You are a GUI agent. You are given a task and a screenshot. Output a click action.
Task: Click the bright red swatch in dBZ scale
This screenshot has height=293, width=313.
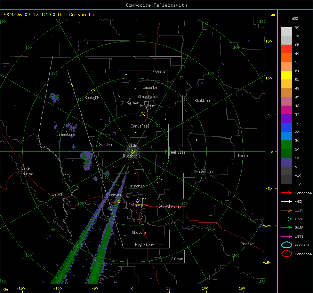[287, 49]
